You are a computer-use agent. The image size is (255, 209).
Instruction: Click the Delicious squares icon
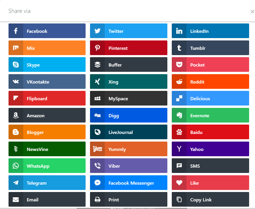pyautogui.click(x=179, y=98)
